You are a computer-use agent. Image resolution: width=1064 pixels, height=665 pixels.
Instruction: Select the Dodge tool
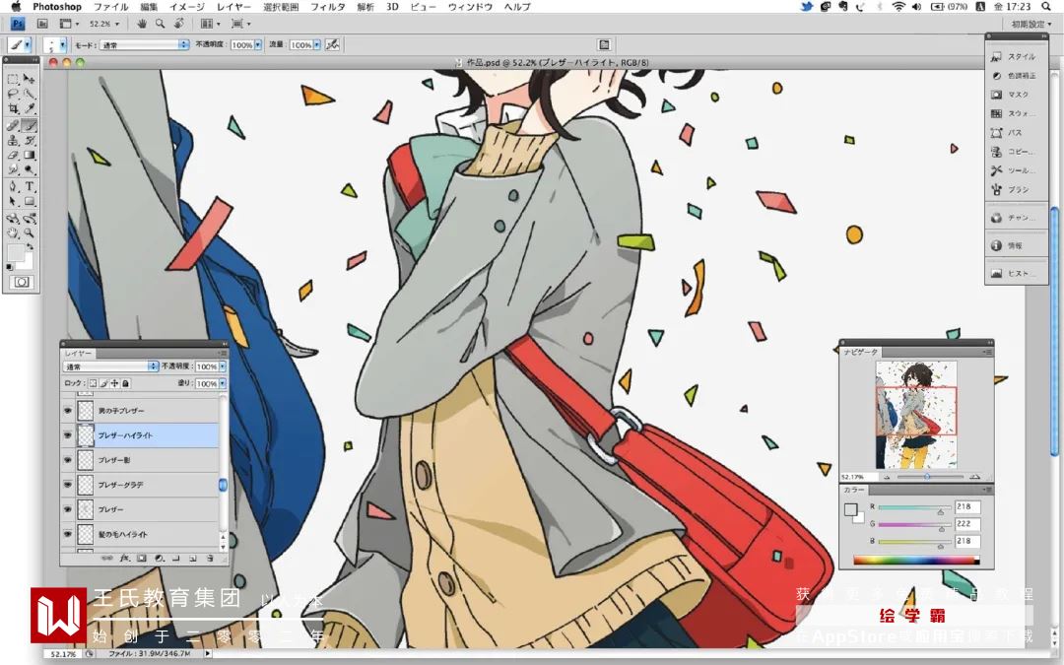[x=30, y=170]
